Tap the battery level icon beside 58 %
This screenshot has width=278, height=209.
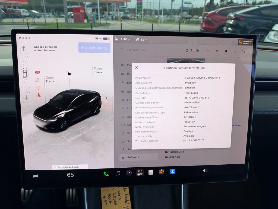[x=106, y=39]
